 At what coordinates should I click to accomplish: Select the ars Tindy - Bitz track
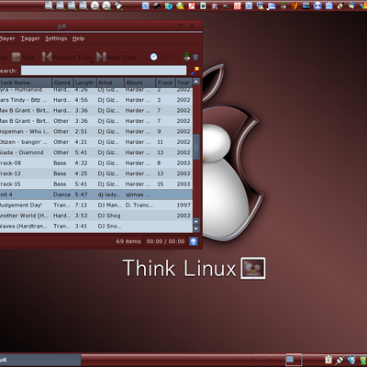click(96, 100)
